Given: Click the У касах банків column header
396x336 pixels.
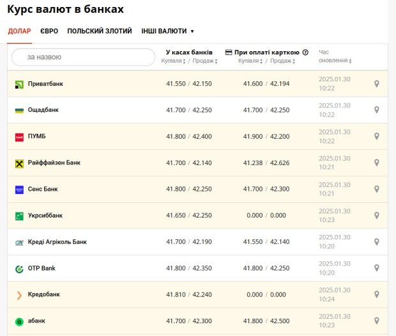Looking at the screenshot, I should click(x=189, y=52).
